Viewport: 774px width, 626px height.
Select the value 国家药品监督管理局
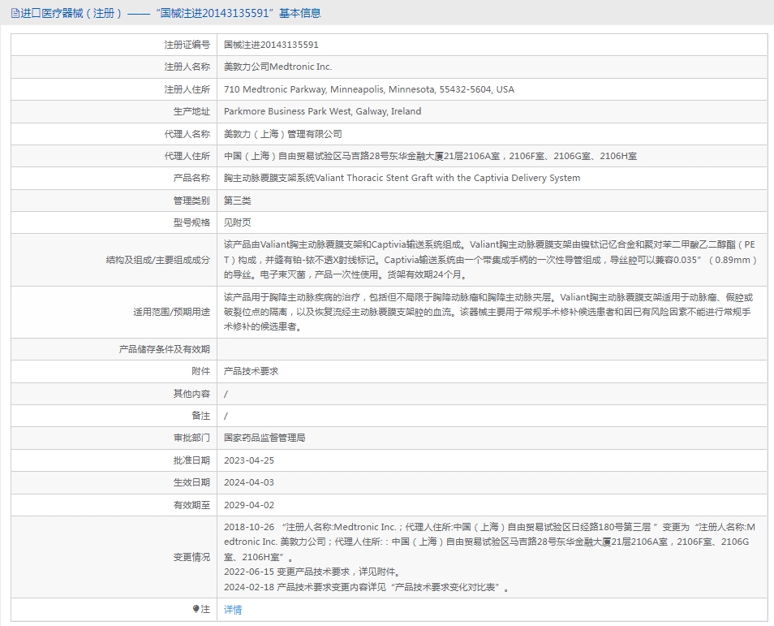coord(264,438)
